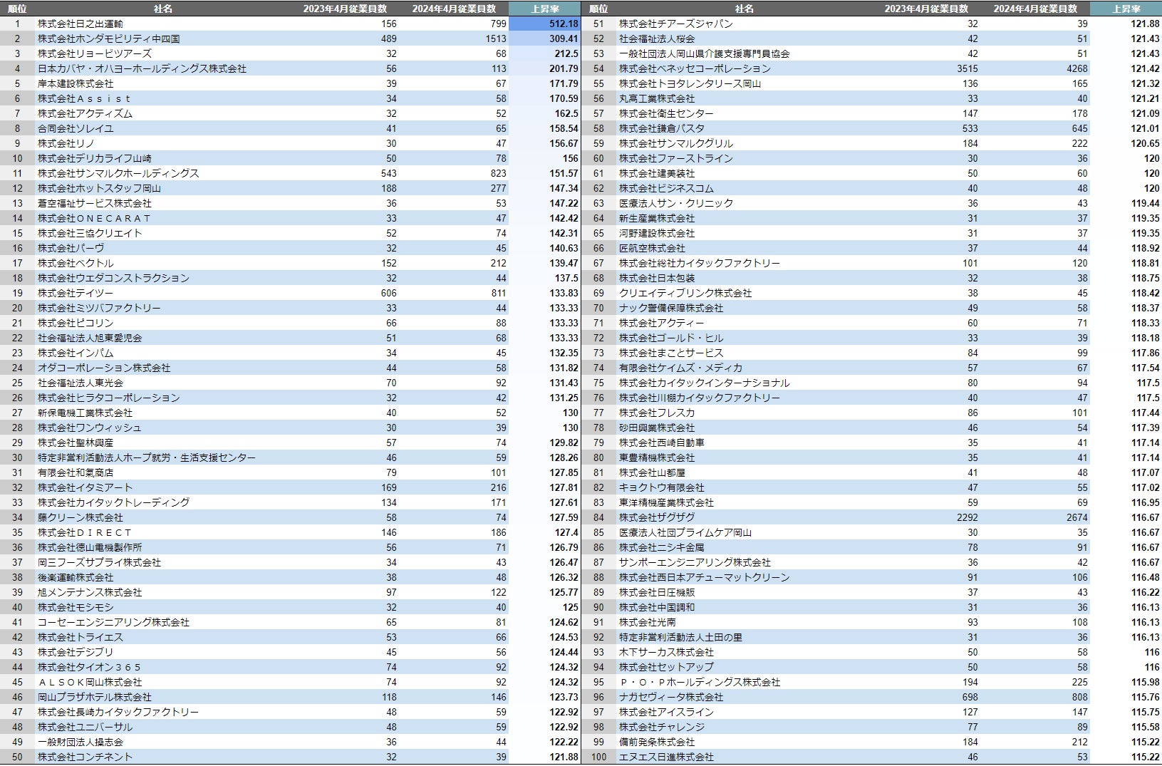Click 株式会社セットアップ
The width and height of the screenshot is (1162, 766).
[x=666, y=667]
